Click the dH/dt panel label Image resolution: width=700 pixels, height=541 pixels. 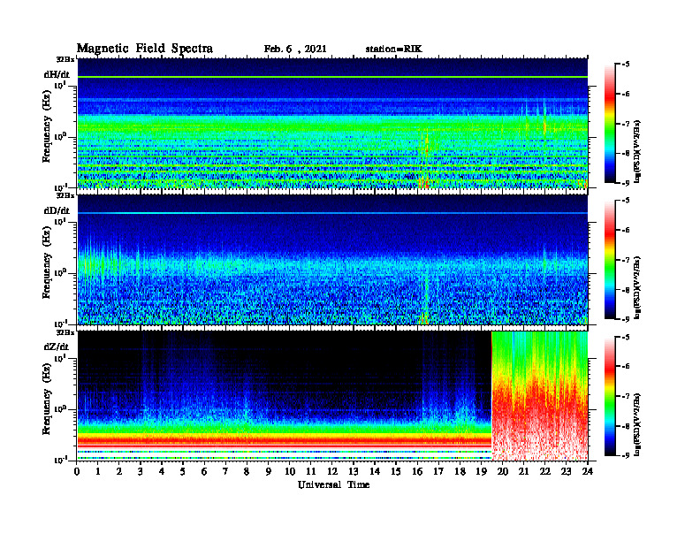57,74
